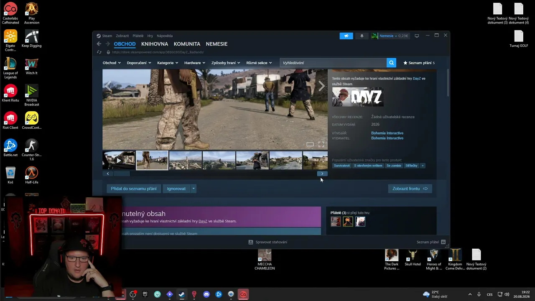The width and height of the screenshot is (535, 301).
Task: Click the DayZ base game logo
Action: [358, 97]
